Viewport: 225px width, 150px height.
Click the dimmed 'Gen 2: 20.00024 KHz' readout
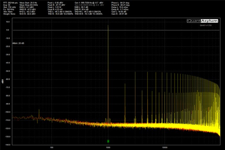pos(89,5)
